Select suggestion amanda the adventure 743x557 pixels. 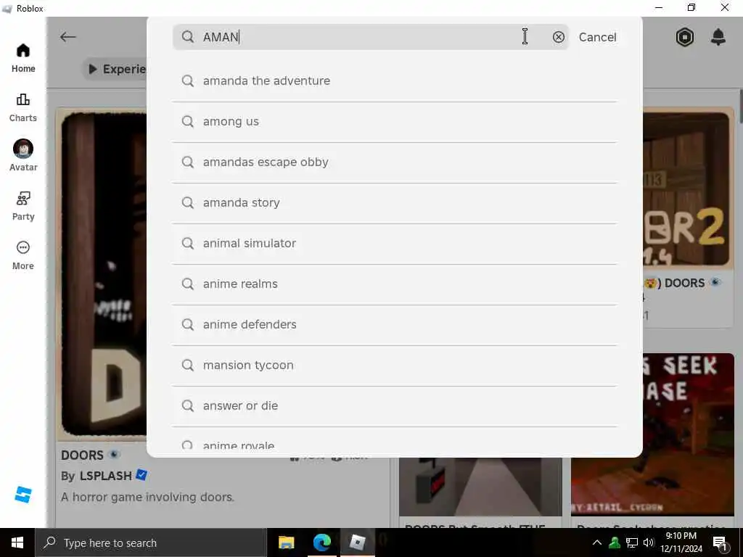tap(395, 81)
